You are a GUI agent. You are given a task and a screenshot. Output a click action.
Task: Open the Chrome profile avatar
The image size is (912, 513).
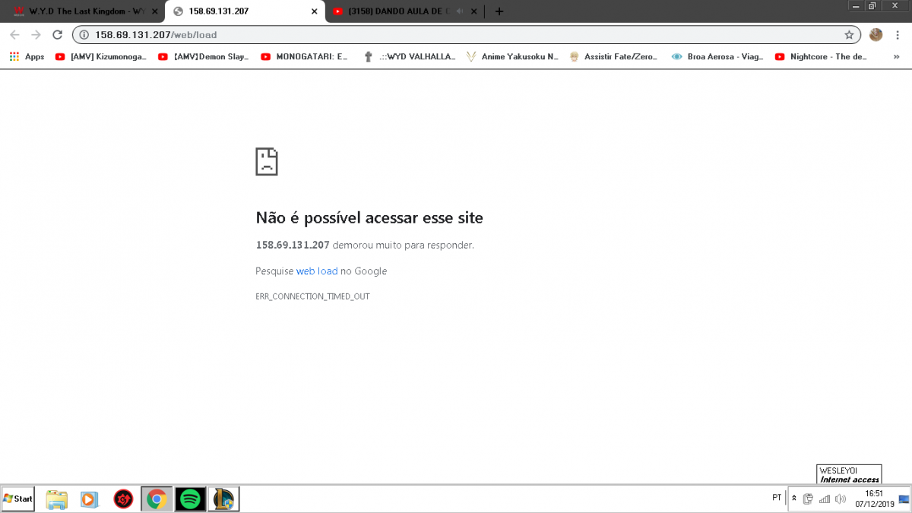pos(876,35)
